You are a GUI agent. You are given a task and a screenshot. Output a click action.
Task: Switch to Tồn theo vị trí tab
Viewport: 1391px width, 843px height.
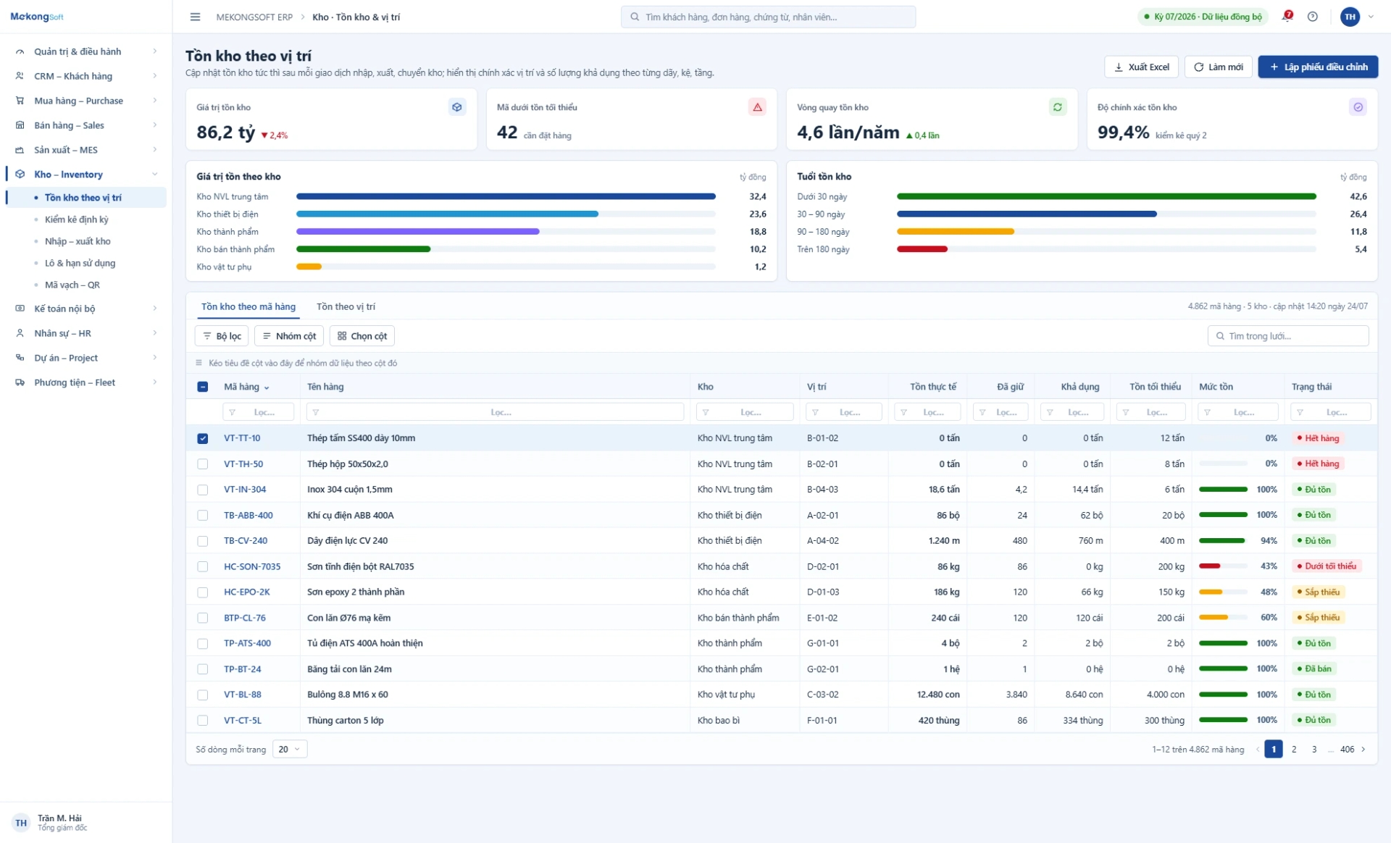pos(346,306)
